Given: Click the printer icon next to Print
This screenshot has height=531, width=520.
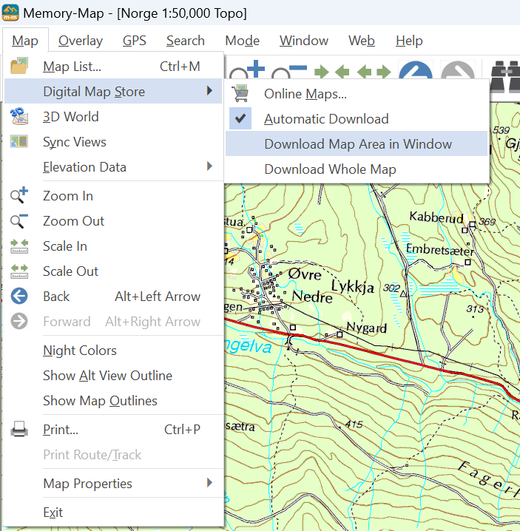Looking at the screenshot, I should tap(19, 429).
